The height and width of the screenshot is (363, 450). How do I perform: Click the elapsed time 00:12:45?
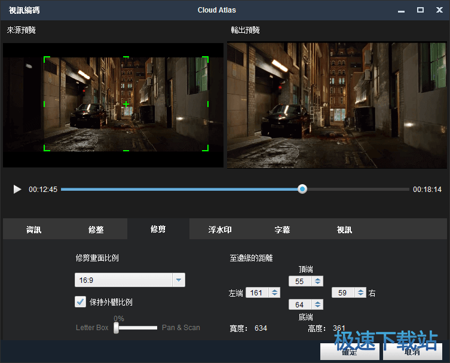pos(43,189)
